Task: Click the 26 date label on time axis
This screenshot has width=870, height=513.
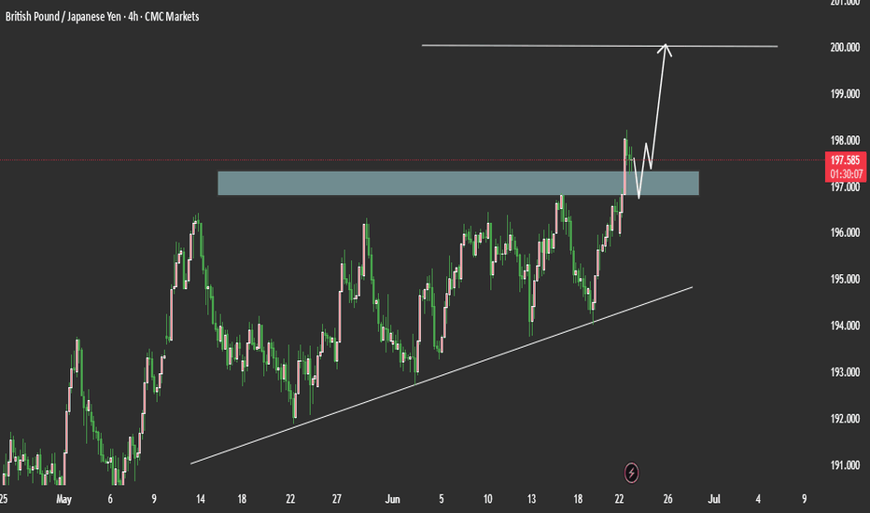Action: pos(667,499)
